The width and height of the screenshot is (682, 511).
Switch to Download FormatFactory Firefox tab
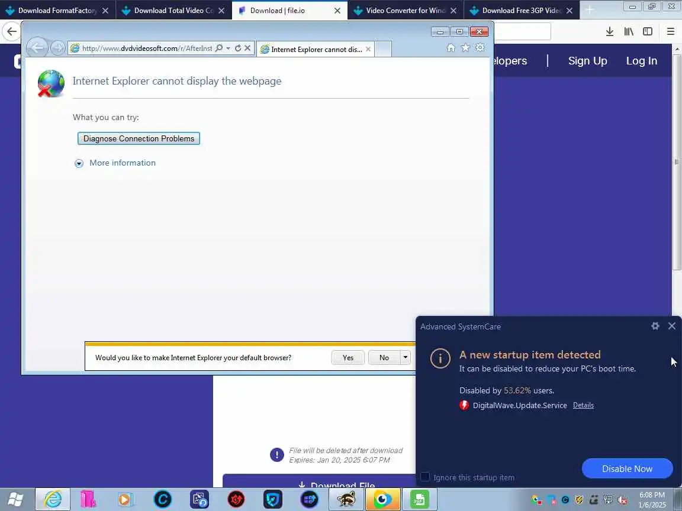point(57,11)
